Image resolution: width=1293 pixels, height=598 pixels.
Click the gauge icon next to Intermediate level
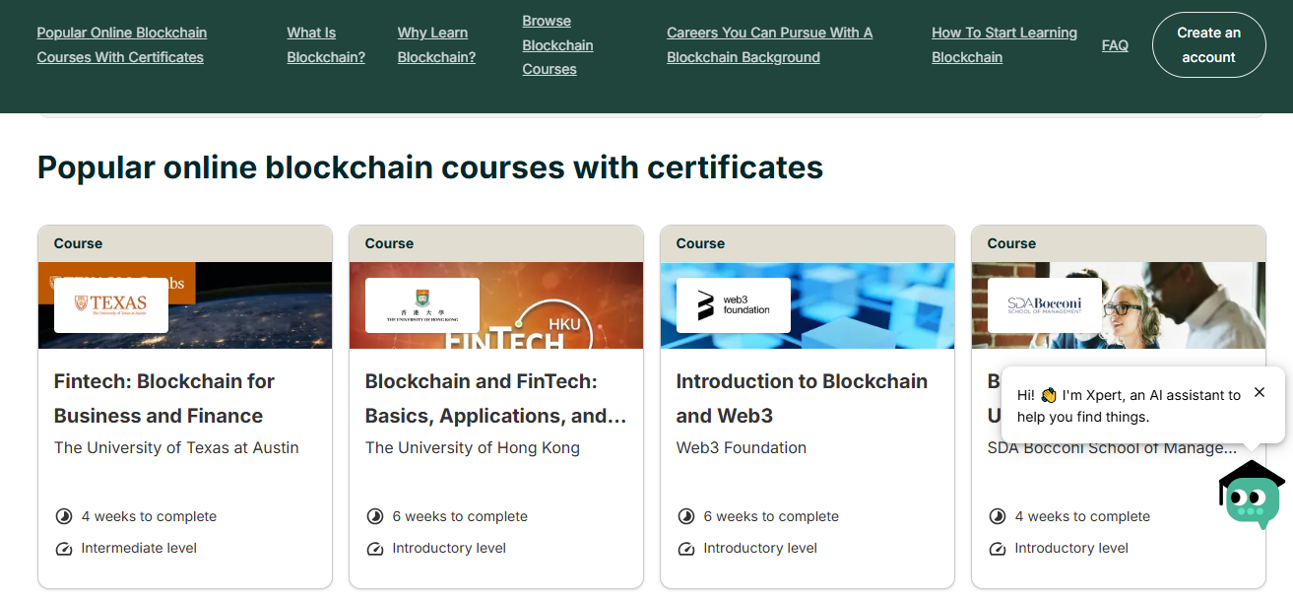click(x=64, y=549)
